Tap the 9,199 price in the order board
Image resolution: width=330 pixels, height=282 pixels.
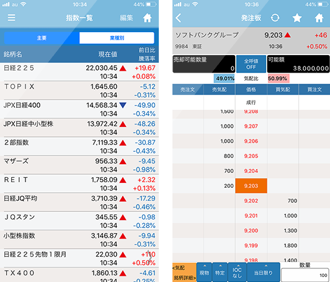pos(251,245)
